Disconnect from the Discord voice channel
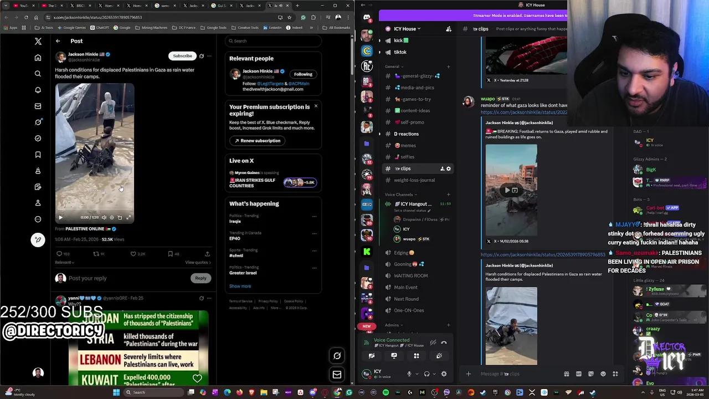This screenshot has height=399, width=709. coord(444,342)
